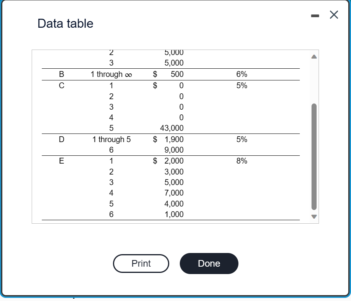The width and height of the screenshot is (351, 301).
Task: Click the close X icon
Action: tap(333, 15)
